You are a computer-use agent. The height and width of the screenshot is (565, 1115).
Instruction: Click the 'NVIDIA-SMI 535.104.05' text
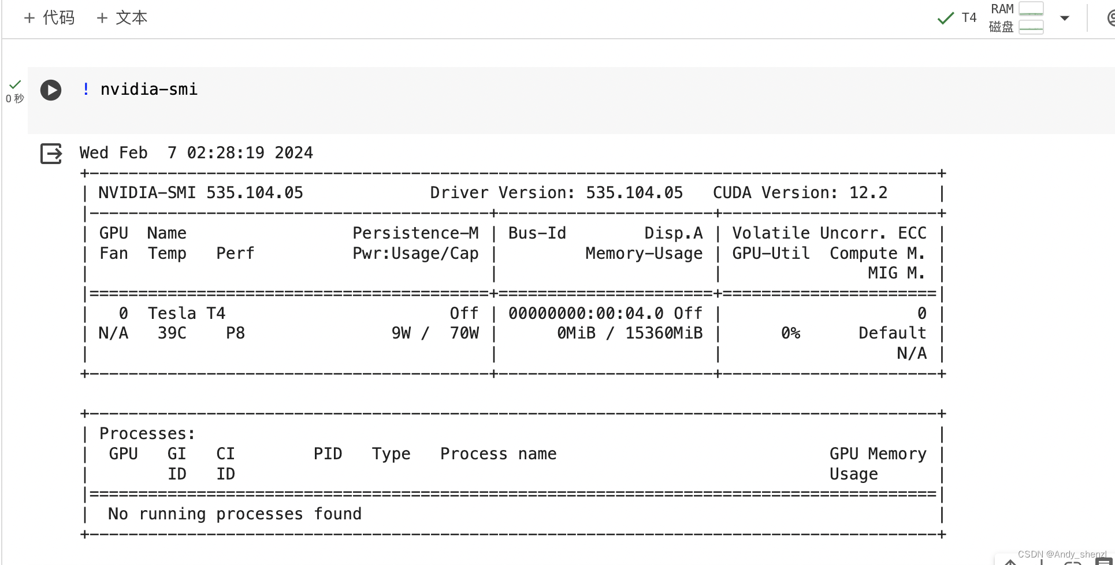[x=200, y=192]
